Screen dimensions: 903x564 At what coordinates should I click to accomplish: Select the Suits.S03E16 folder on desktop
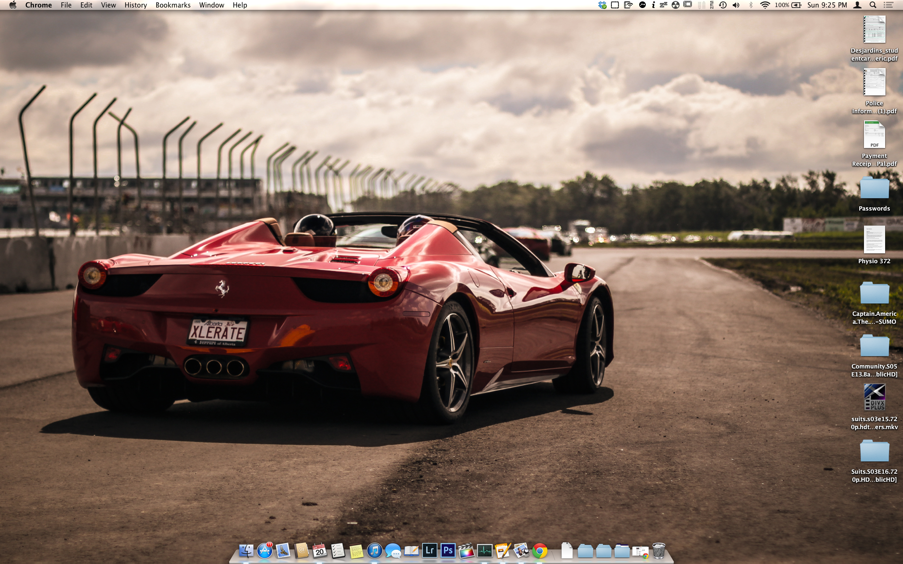pyautogui.click(x=874, y=460)
